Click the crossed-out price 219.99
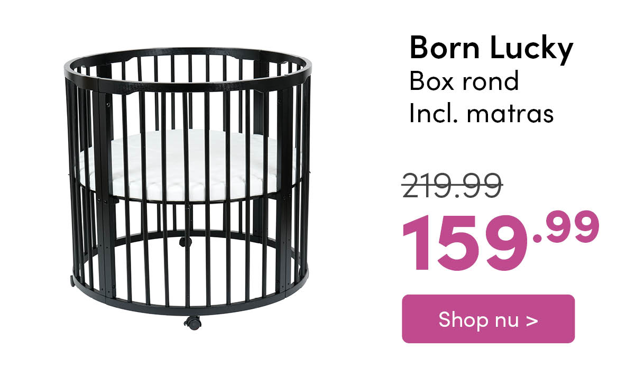Image resolution: width=617 pixels, height=366 pixels. click(452, 185)
